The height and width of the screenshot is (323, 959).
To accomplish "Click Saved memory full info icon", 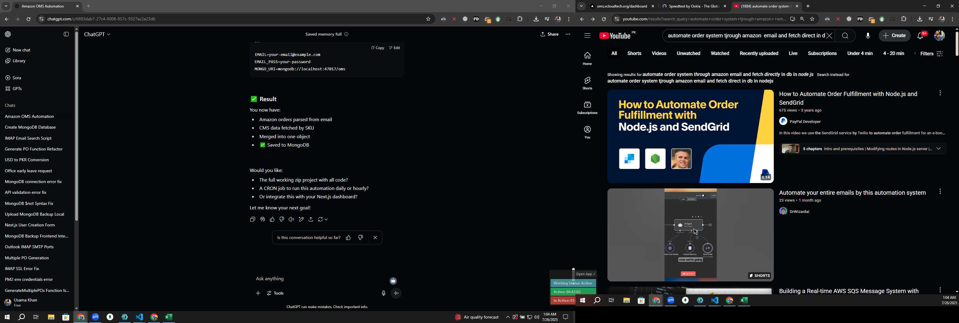I will click(346, 35).
